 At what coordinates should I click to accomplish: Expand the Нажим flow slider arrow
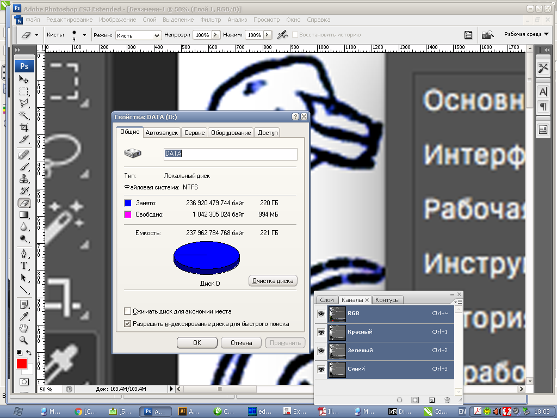268,35
